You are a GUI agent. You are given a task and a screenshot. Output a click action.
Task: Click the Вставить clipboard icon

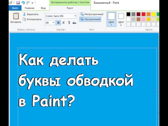coord(16,16)
